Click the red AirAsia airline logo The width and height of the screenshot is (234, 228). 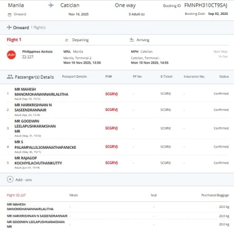[x=11, y=55]
